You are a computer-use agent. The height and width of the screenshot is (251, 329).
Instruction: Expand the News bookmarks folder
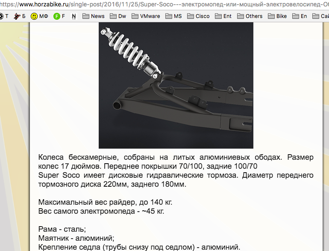point(94,16)
